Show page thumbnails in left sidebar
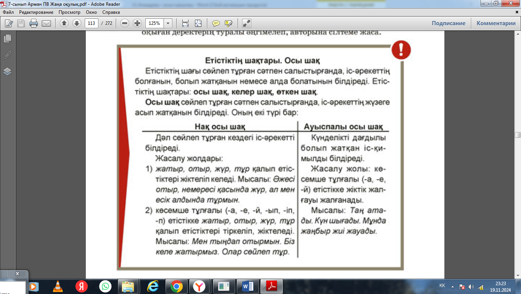 [7, 39]
